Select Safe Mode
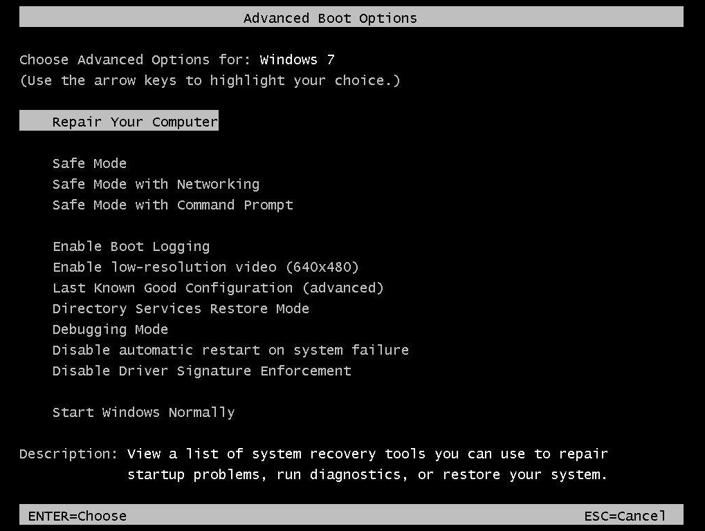The height and width of the screenshot is (531, 705). (89, 163)
